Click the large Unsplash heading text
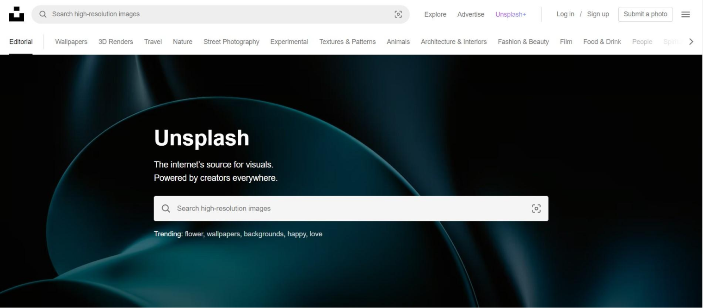Viewport: 703px width, 308px height. [x=202, y=138]
